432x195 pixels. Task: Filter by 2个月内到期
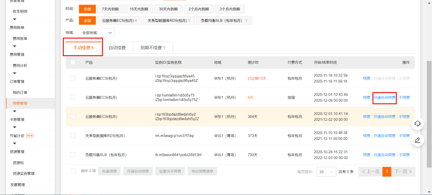coord(199,9)
